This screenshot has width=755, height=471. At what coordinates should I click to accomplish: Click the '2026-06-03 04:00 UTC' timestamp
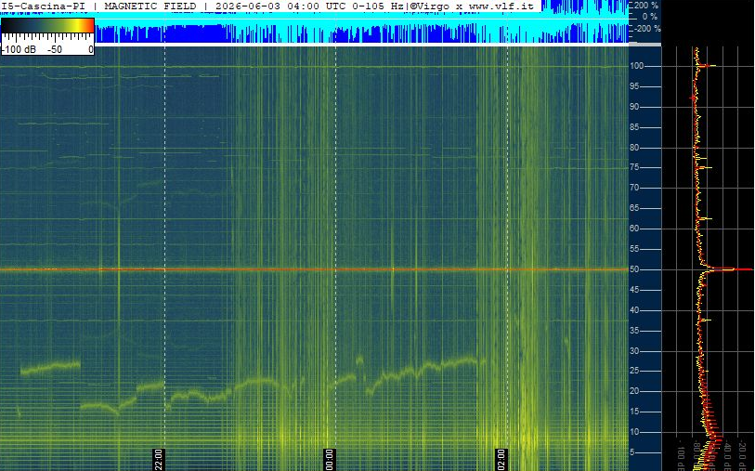click(x=280, y=7)
